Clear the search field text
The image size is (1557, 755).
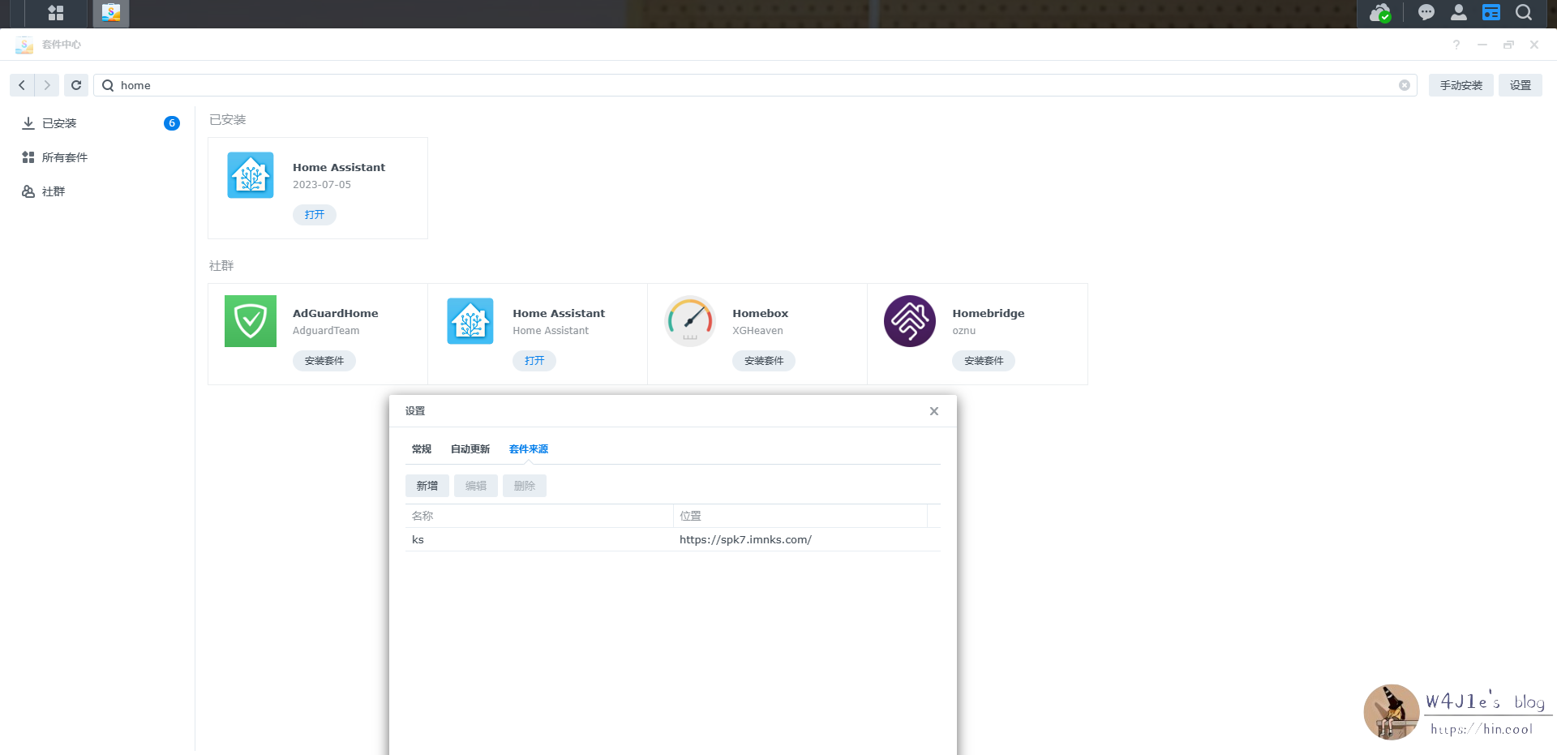click(x=1404, y=85)
